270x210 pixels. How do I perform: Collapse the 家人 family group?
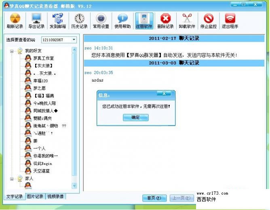pyautogui.click(x=12, y=179)
